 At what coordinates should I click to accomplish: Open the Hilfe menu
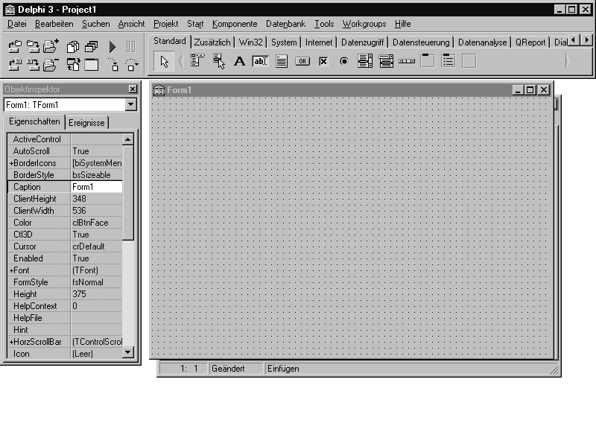tap(402, 24)
